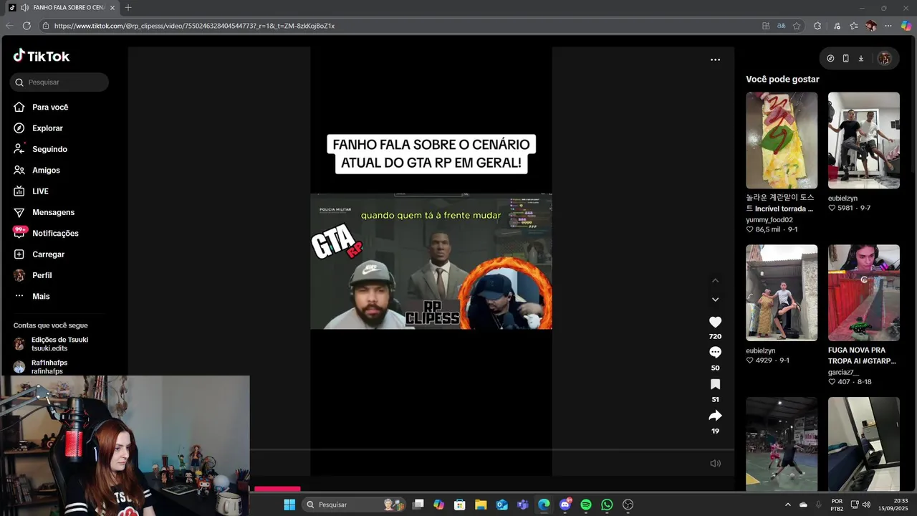Click the taskbar Pesquisar search box
The height and width of the screenshot is (516, 917).
(355, 505)
